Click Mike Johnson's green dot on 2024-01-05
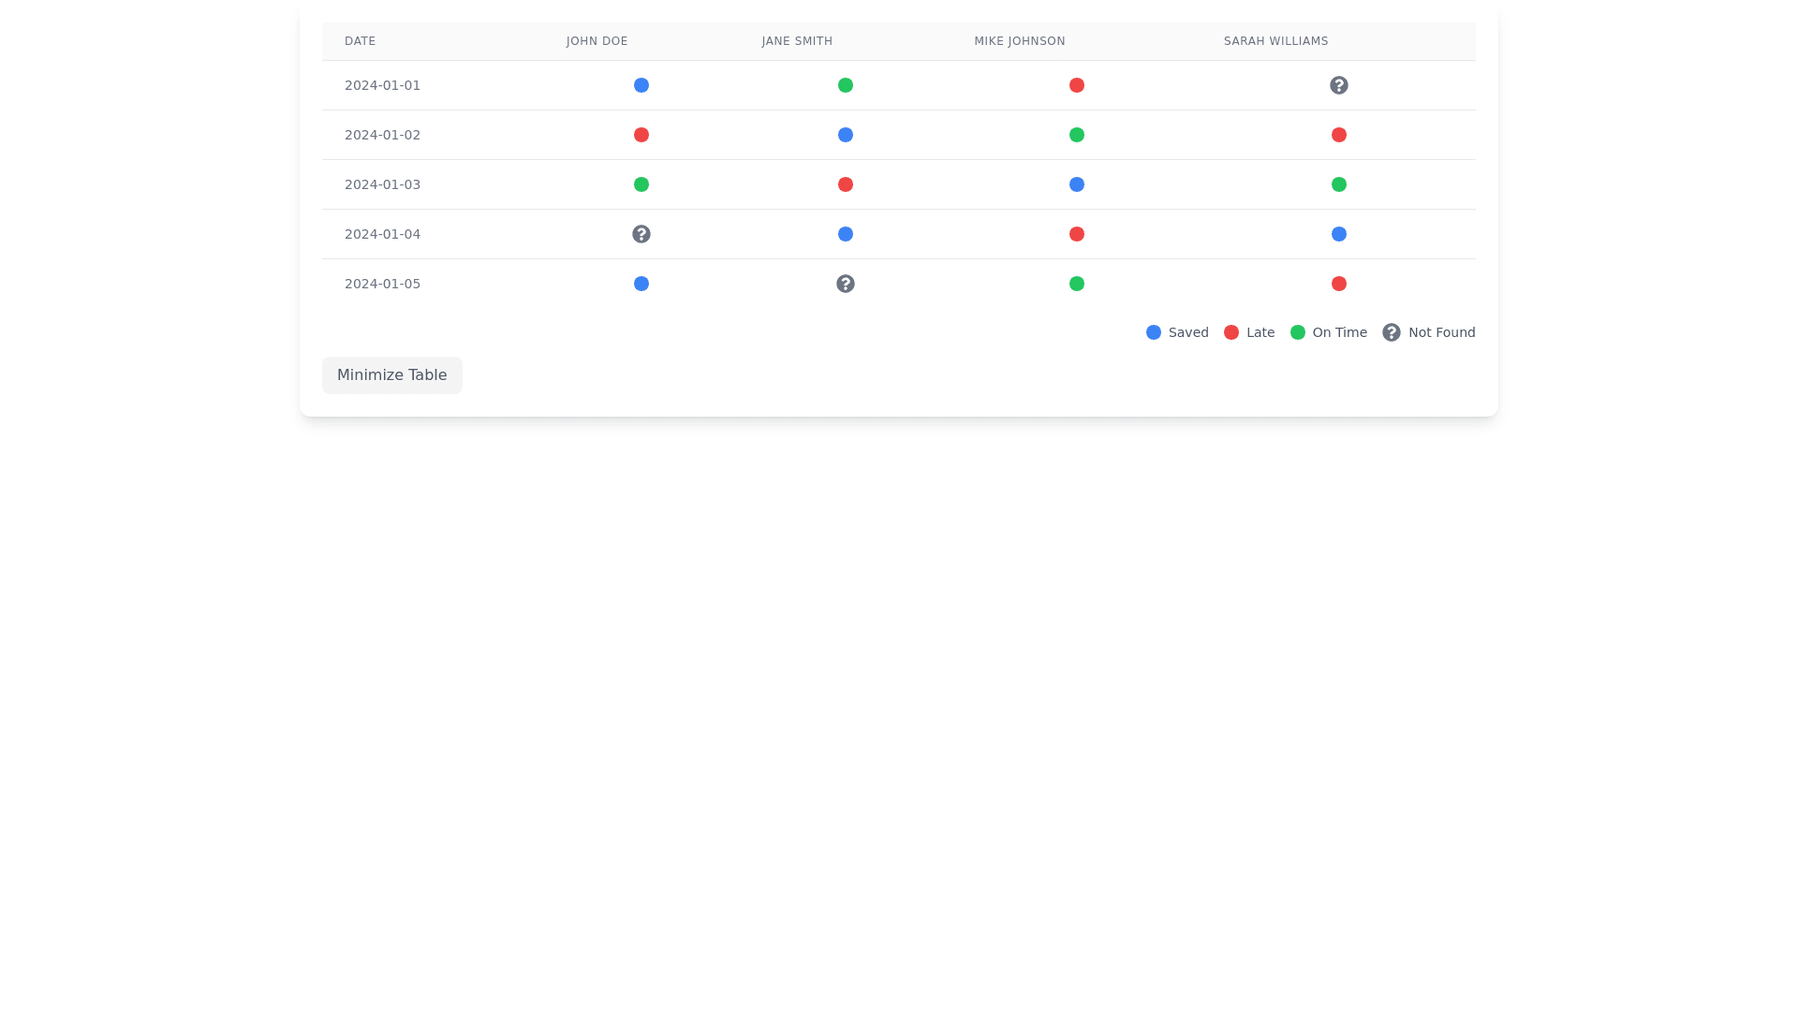Viewport: 1798px width, 1011px height. pos(1076,284)
